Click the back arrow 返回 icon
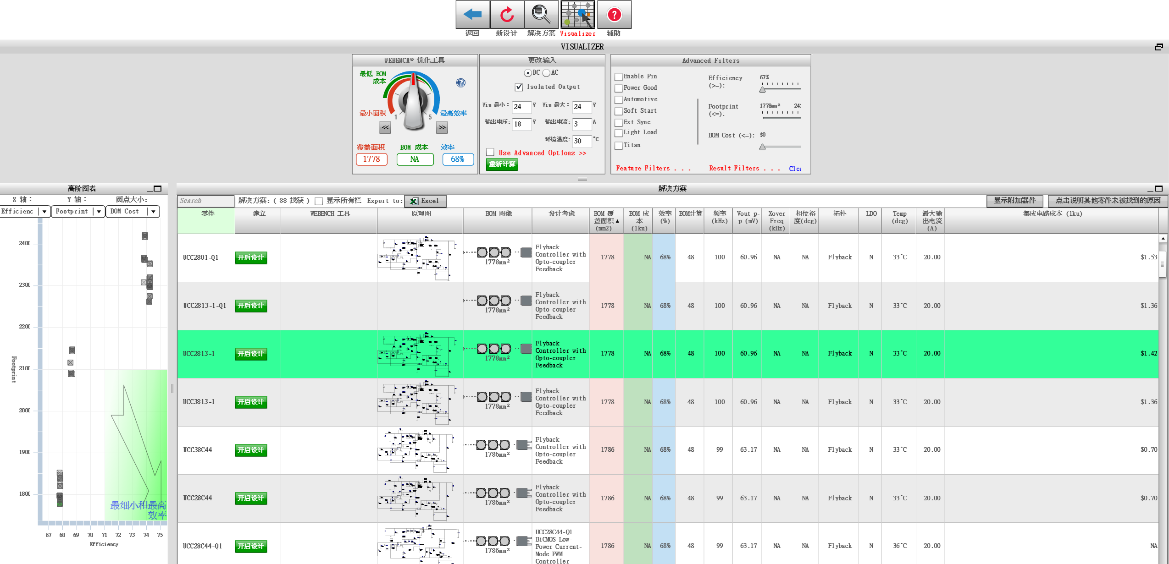This screenshot has height=564, width=1169. click(x=472, y=15)
